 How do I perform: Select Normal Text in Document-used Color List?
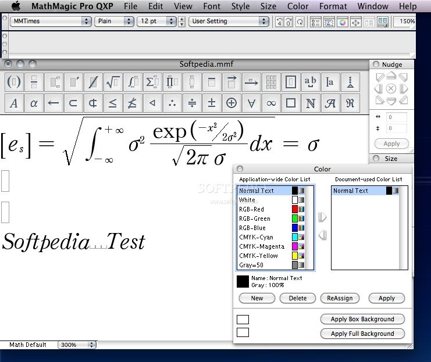(x=366, y=191)
